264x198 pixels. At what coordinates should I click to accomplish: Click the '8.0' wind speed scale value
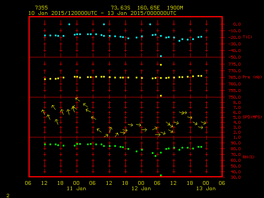click(x=237, y=103)
